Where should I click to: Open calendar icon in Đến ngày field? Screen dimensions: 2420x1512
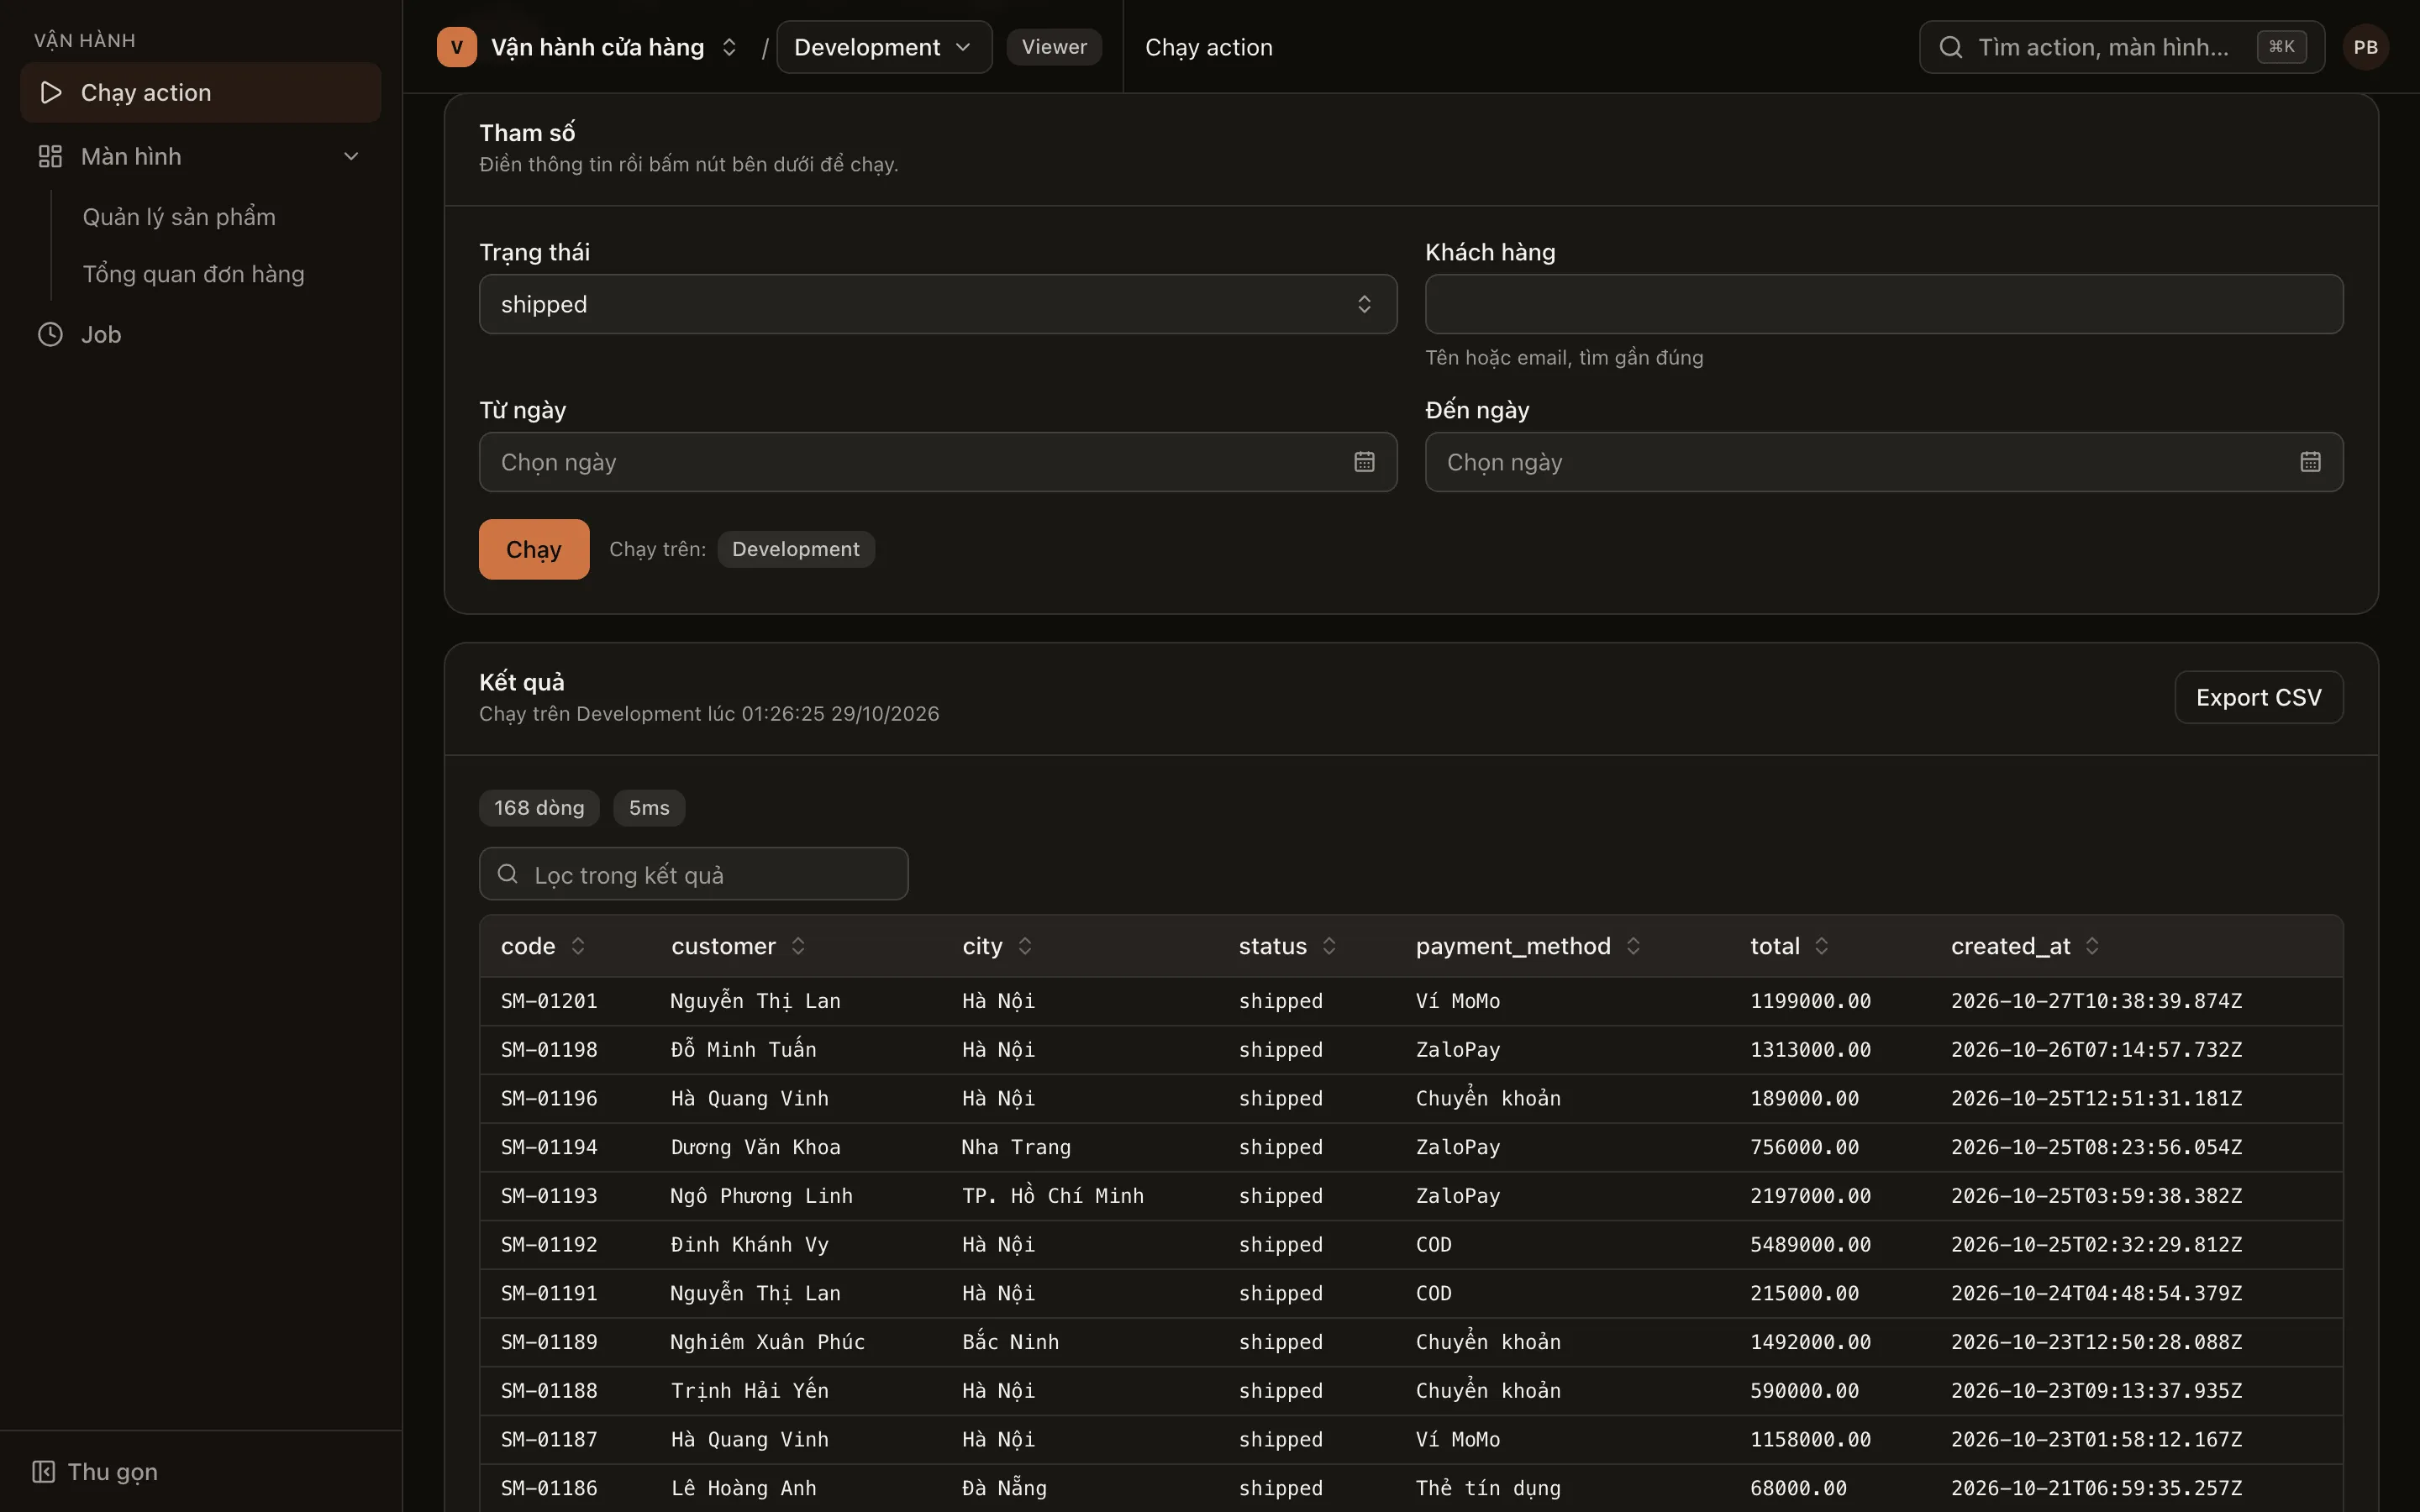click(2310, 462)
